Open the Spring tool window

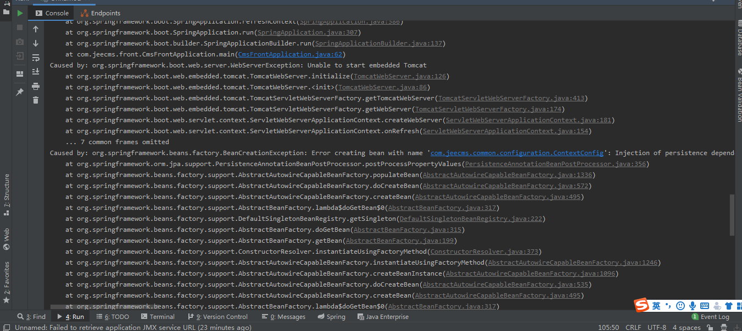(332, 317)
